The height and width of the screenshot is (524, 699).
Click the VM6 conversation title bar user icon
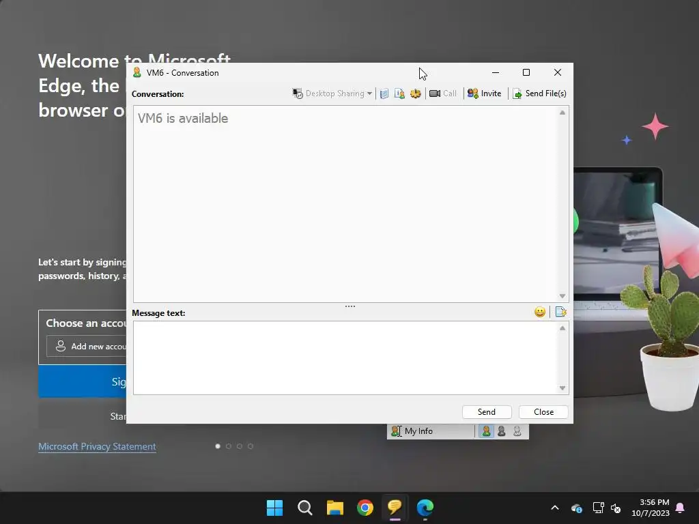pos(137,72)
